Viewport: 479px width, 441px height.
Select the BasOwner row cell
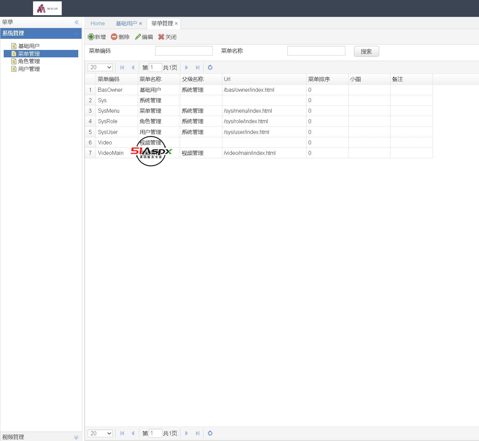[x=117, y=90]
